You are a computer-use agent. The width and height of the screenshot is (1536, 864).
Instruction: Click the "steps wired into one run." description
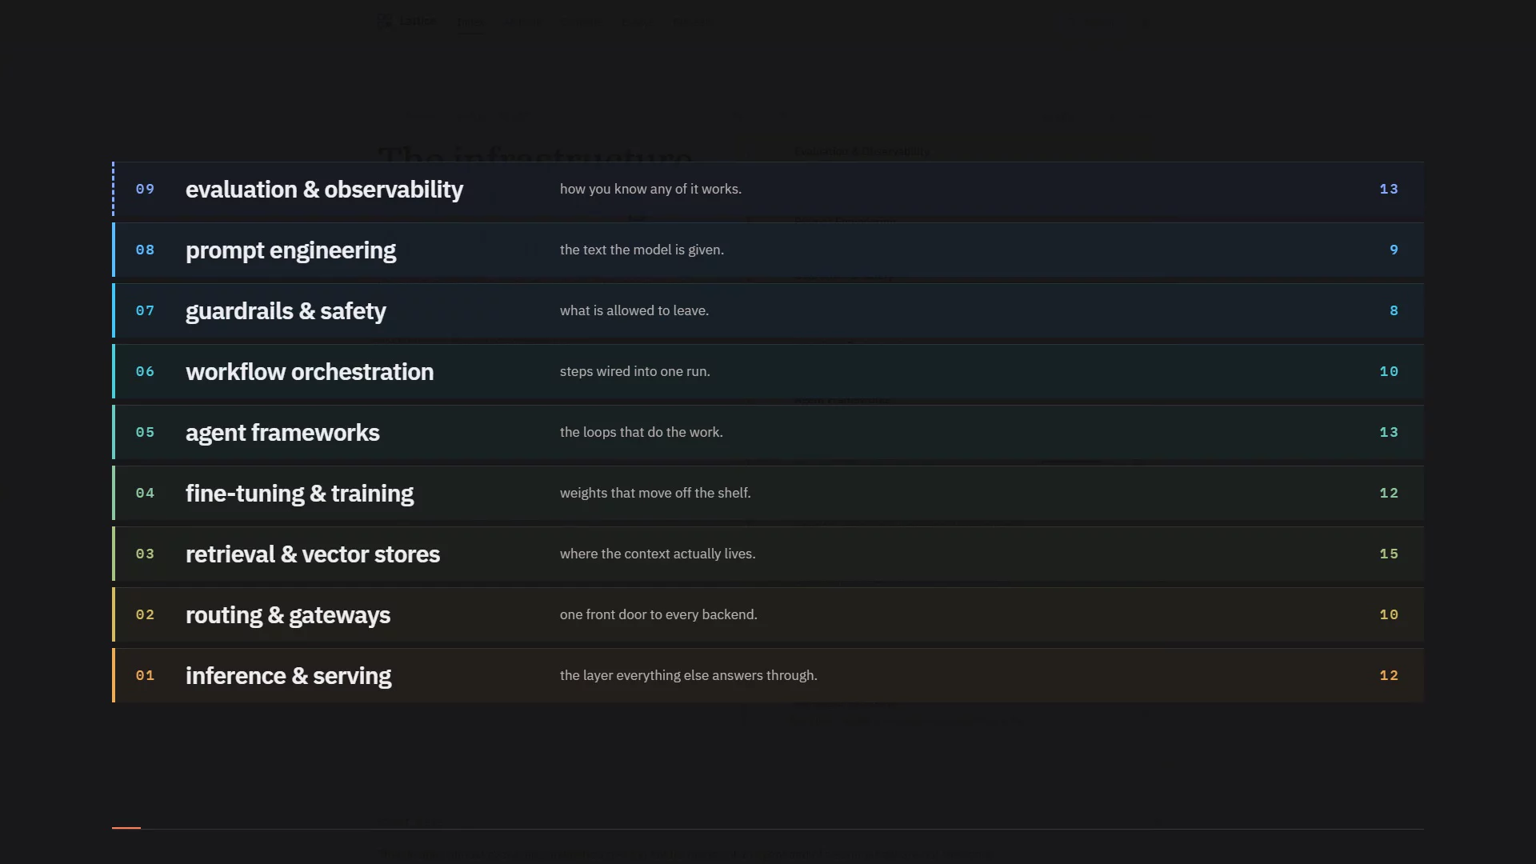point(635,371)
